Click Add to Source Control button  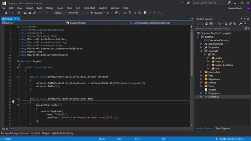coord(230,139)
